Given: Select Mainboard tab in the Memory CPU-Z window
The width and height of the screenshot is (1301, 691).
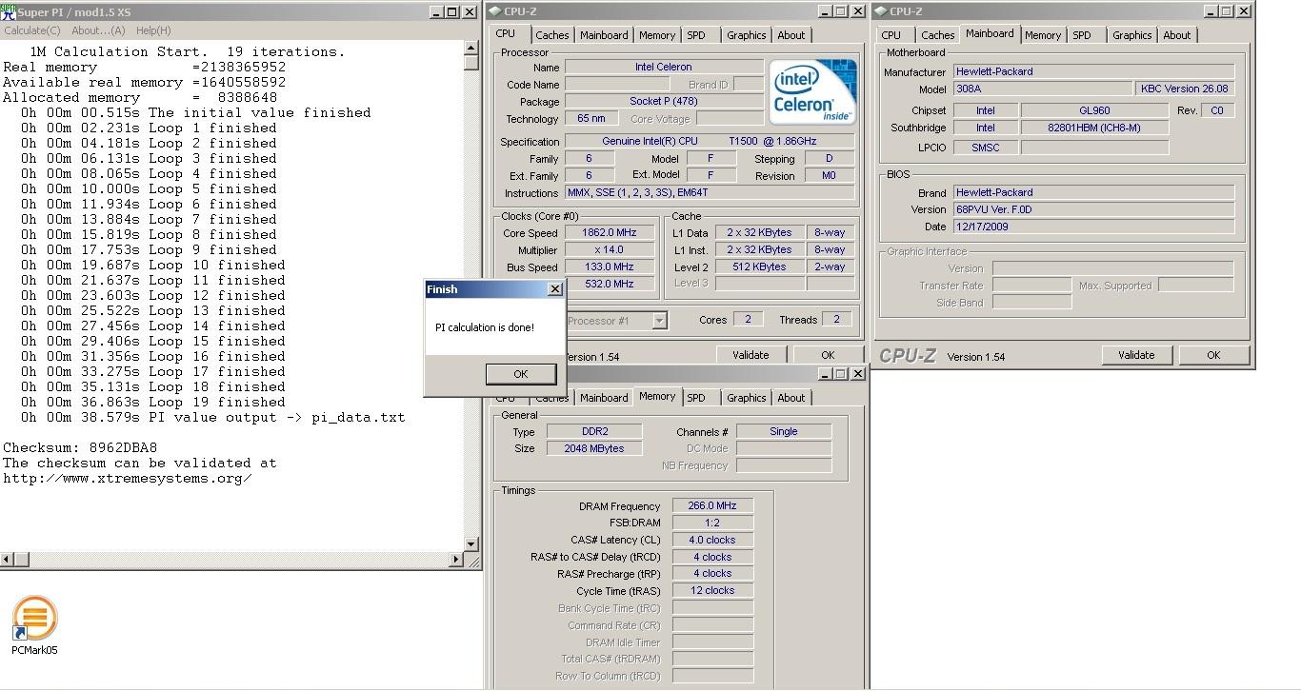Looking at the screenshot, I should tap(604, 398).
